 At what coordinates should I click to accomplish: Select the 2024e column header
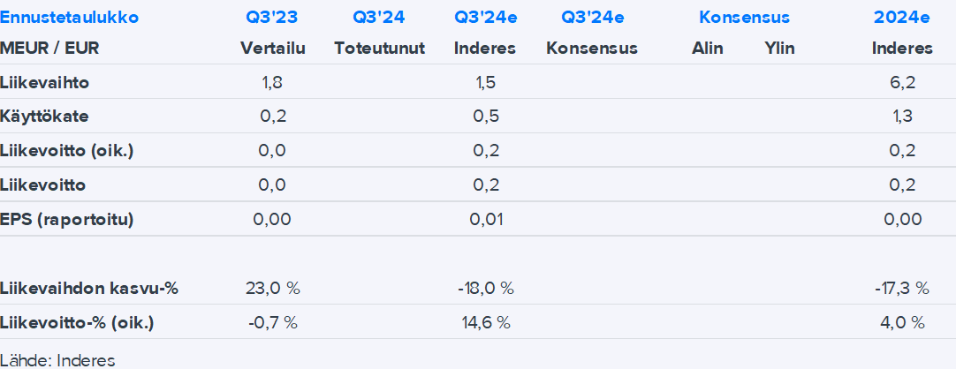[x=902, y=17]
